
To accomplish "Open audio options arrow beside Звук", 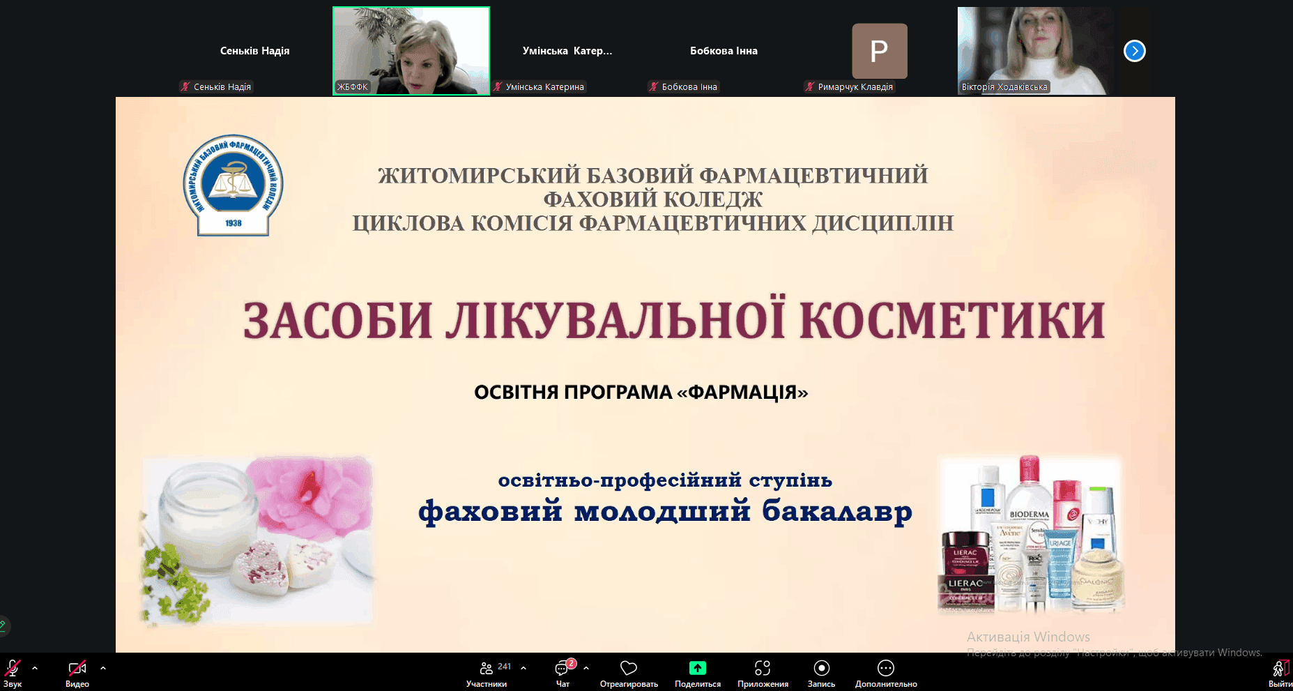I will tap(35, 668).
